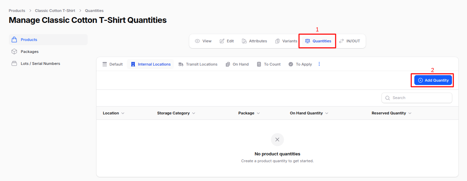Go to Classic Cotton T-Shirt breadcrumb link
The width and height of the screenshot is (467, 181).
coord(55,11)
